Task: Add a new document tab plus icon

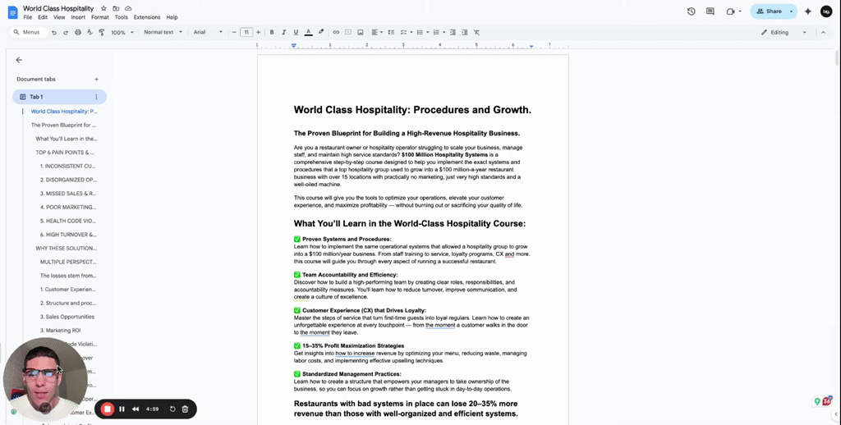Action: pyautogui.click(x=97, y=80)
